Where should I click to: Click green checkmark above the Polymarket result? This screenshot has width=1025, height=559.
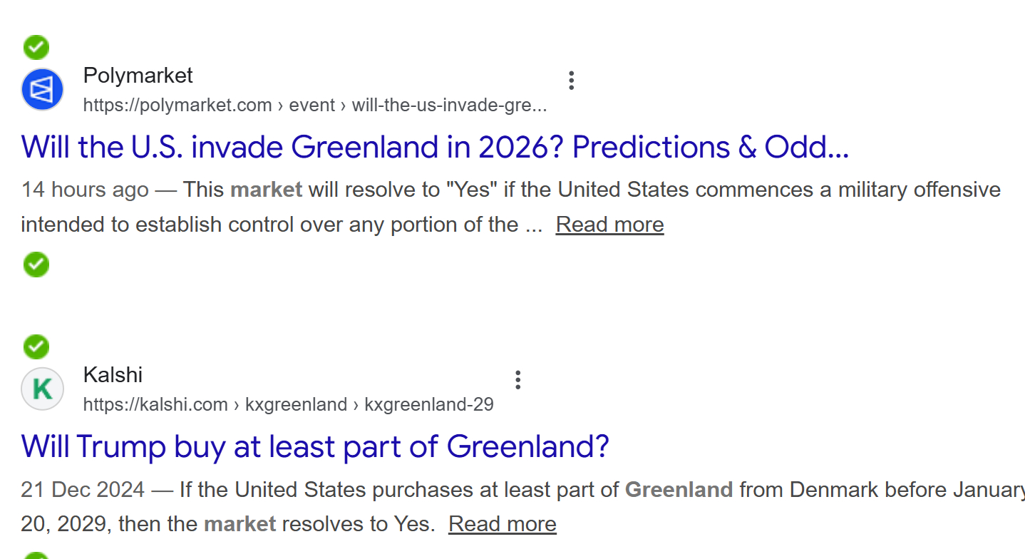[36, 48]
